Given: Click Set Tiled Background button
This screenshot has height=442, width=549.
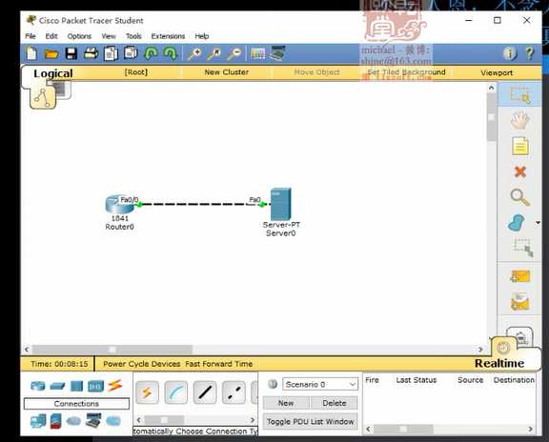Looking at the screenshot, I should coord(406,72).
